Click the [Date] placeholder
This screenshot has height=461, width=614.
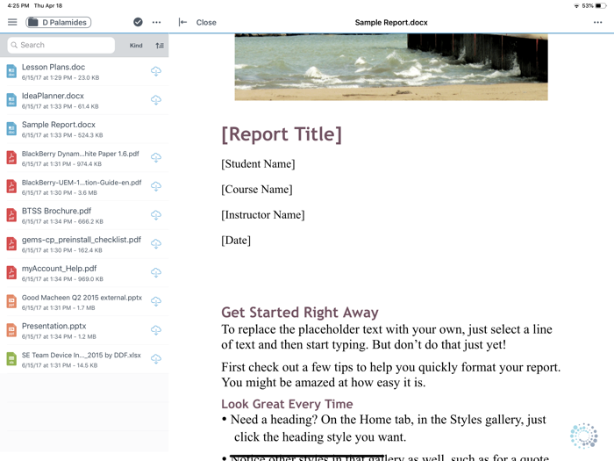point(236,241)
